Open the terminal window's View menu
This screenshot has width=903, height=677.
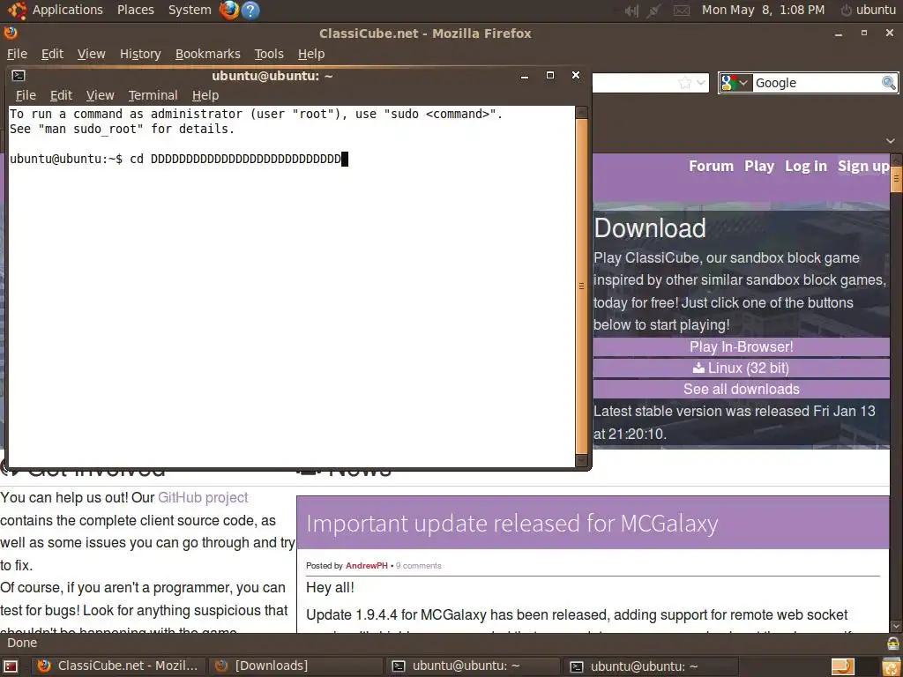pos(101,95)
